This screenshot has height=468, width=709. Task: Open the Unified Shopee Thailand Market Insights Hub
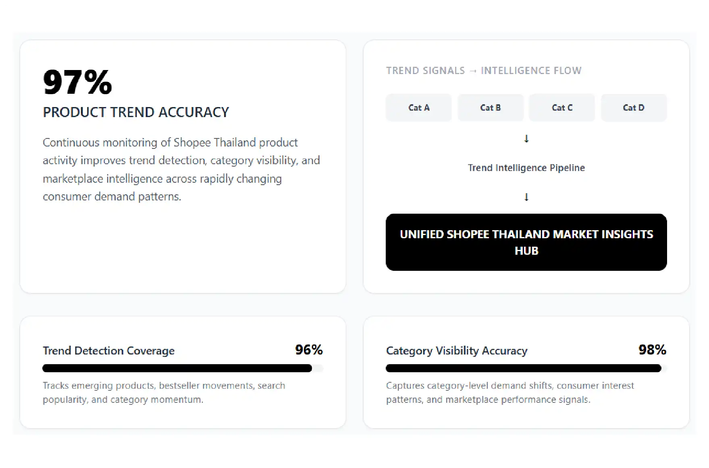(526, 242)
